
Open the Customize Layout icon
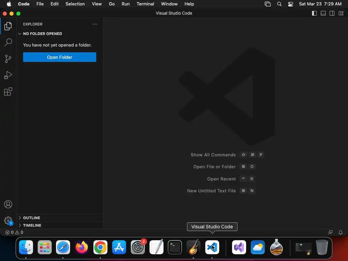click(x=341, y=13)
